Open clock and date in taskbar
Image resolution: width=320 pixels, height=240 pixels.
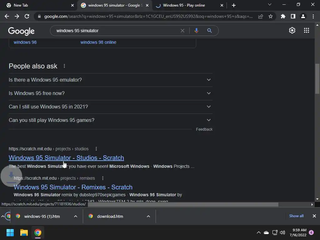pos(298,232)
